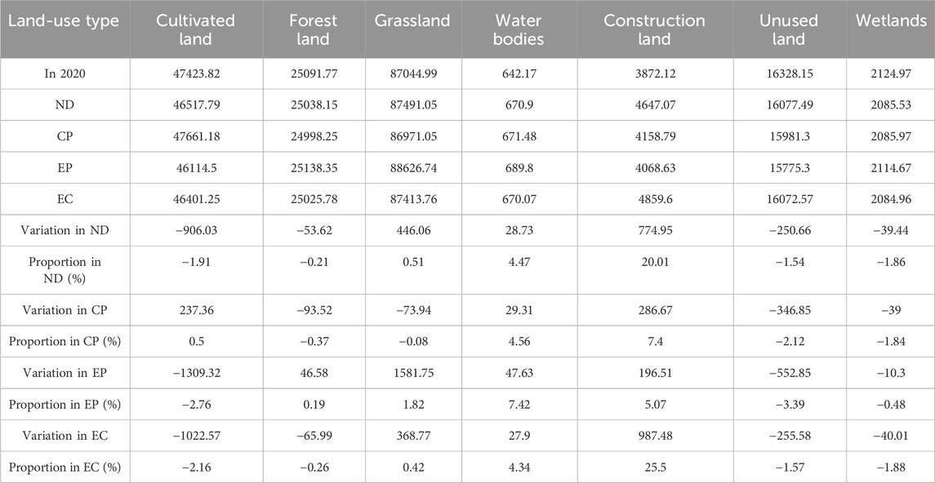The width and height of the screenshot is (935, 483).
Task: Select the Construction land column header
Action: [654, 29]
